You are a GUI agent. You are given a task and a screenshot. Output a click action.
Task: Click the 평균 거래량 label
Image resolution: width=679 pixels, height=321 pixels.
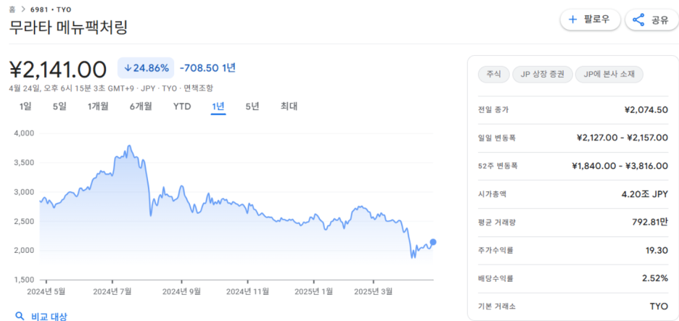497,222
